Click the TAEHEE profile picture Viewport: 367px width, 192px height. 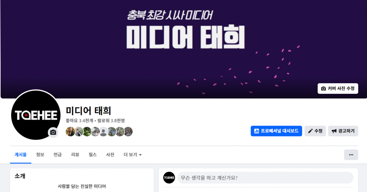[35, 115]
